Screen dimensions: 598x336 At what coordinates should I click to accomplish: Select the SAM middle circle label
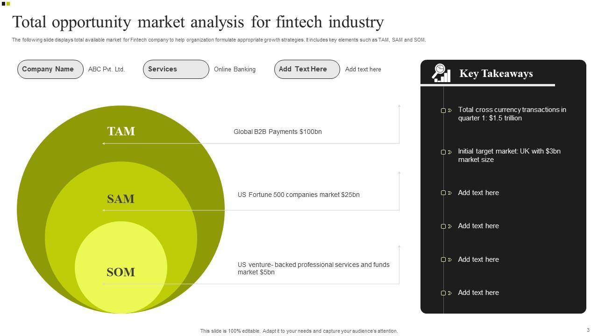[121, 199]
